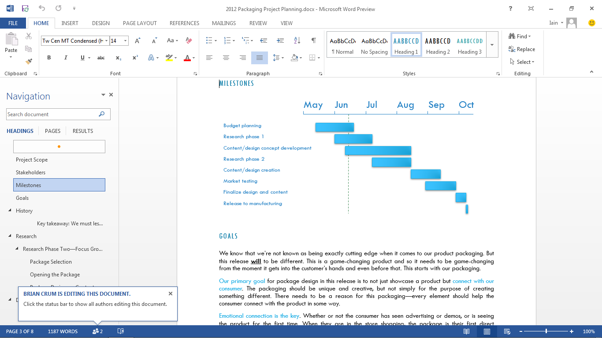This screenshot has width=602, height=338.
Task: Click the zoom slider handle
Action: (x=546, y=331)
